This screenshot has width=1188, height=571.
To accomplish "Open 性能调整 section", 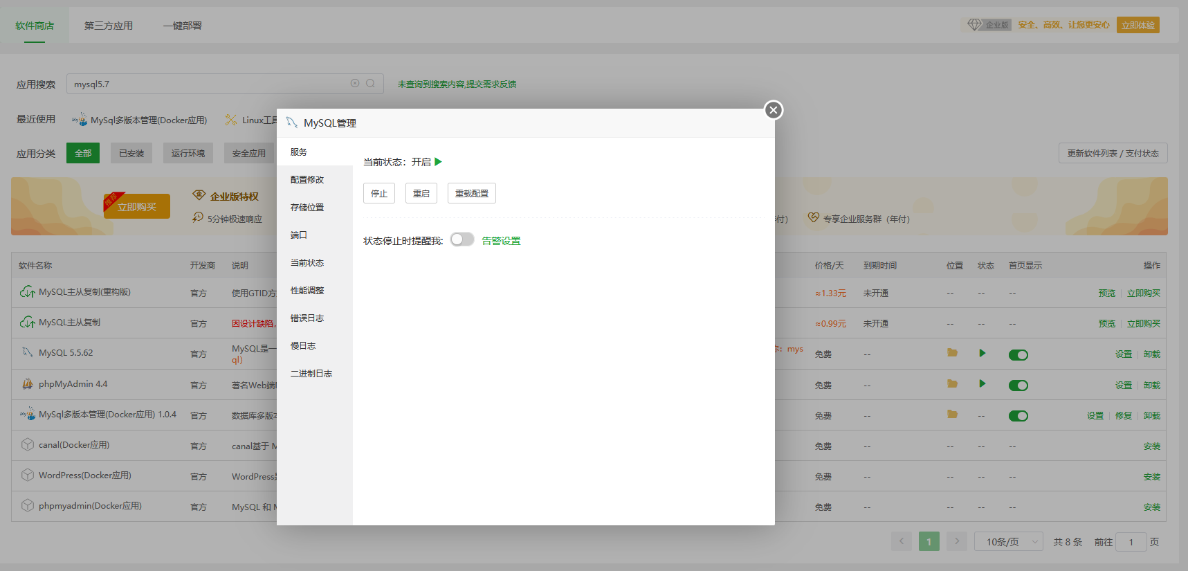I will (315, 290).
